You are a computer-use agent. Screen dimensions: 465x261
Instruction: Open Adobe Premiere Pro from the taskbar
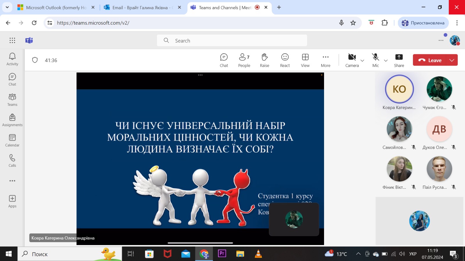[222, 254]
